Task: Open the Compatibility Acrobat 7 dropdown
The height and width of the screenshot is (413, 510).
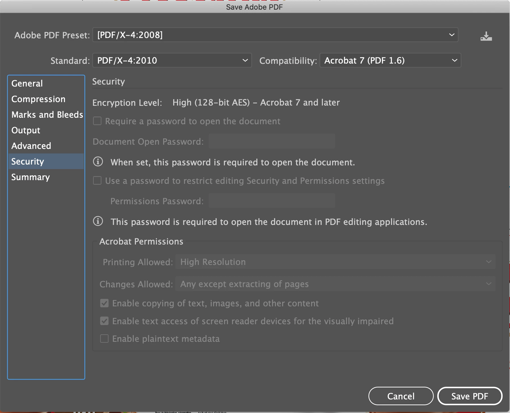Action: (390, 60)
